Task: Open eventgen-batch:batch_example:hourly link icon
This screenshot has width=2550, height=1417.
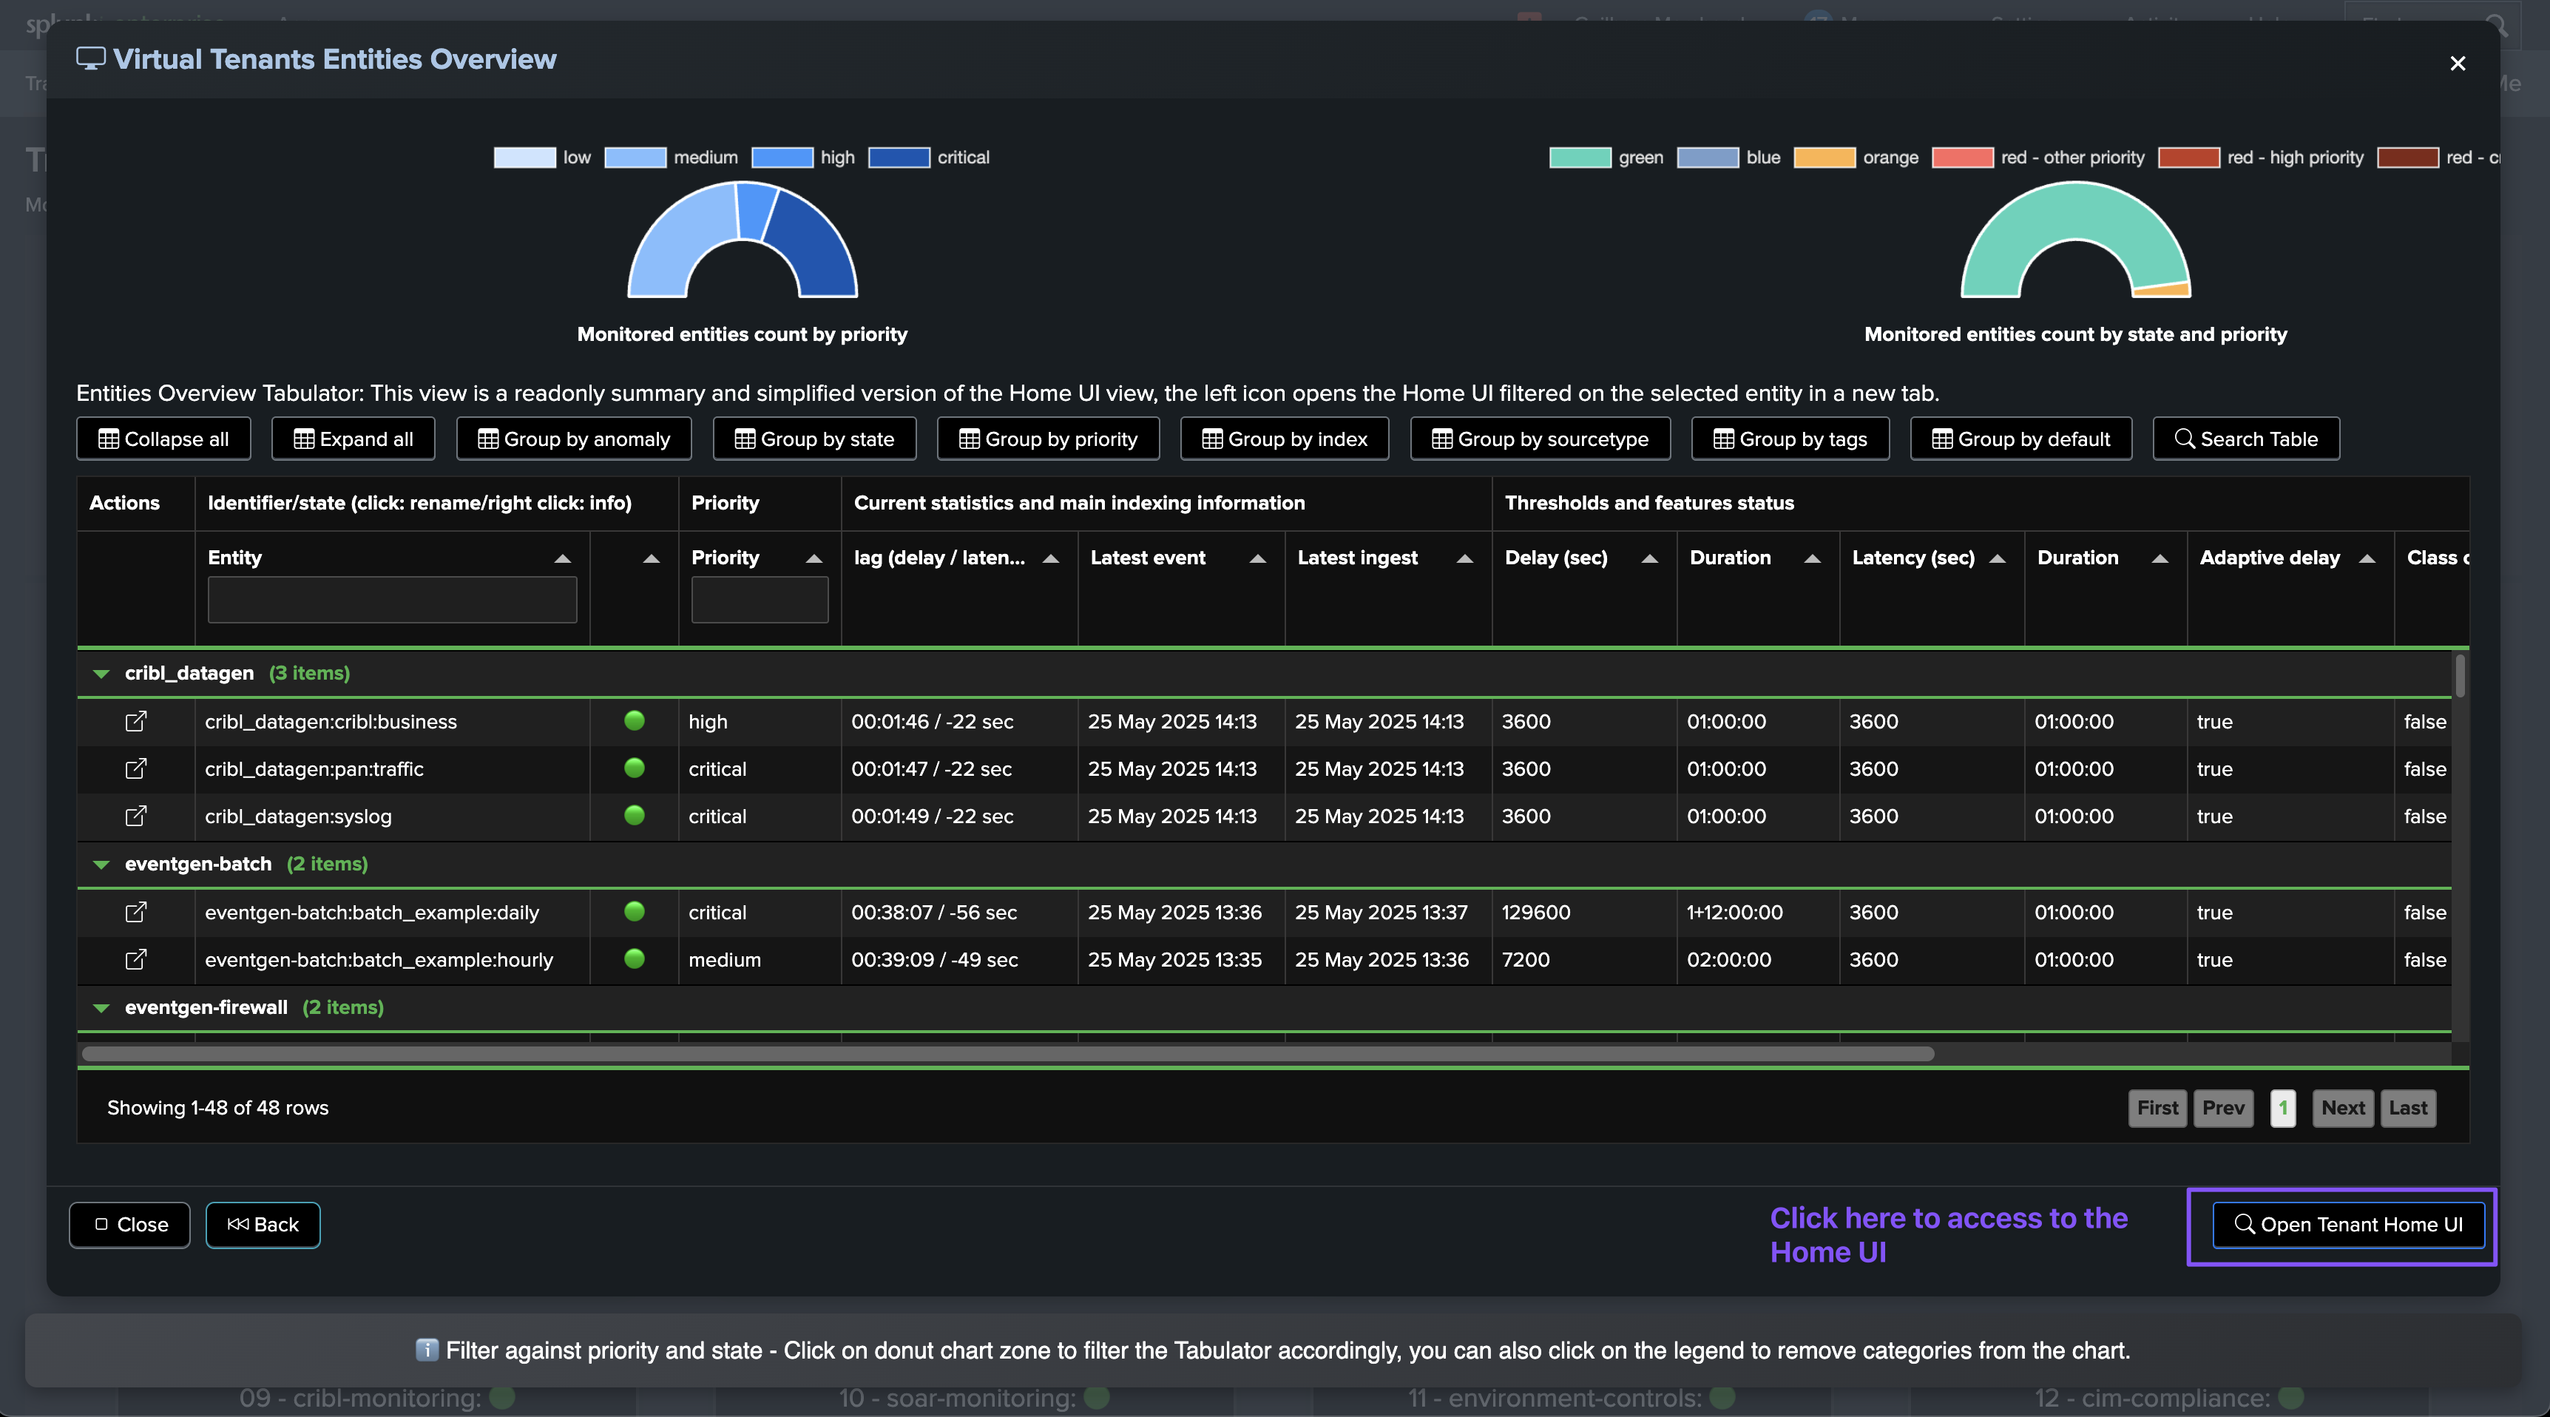Action: [135, 959]
